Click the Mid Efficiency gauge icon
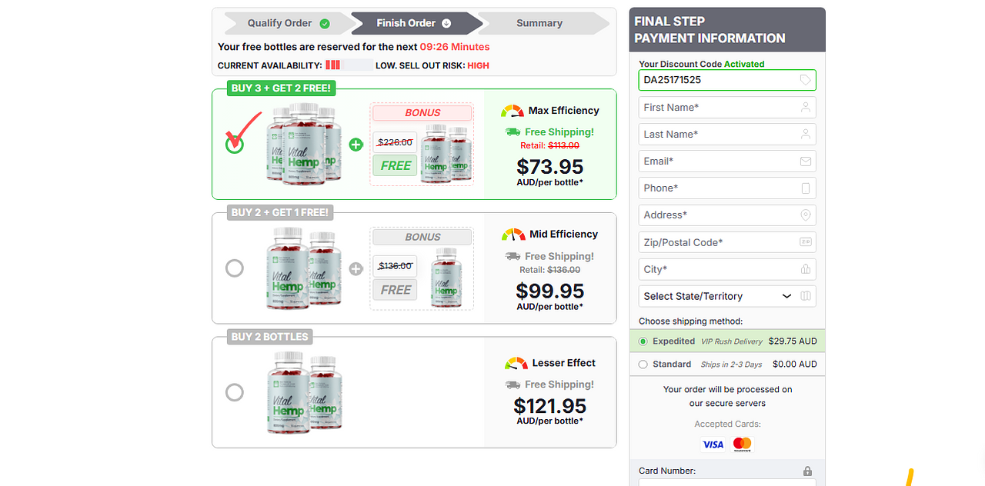This screenshot has height=486, width=985. click(x=513, y=235)
